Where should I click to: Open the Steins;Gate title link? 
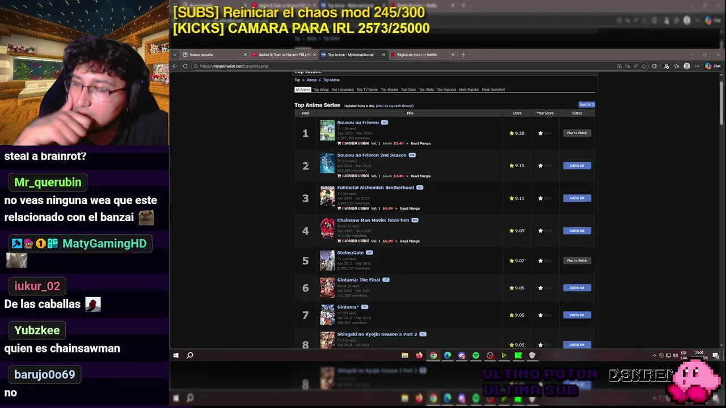coord(351,253)
